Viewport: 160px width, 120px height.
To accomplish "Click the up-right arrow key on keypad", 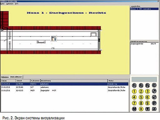I will point(154,91).
